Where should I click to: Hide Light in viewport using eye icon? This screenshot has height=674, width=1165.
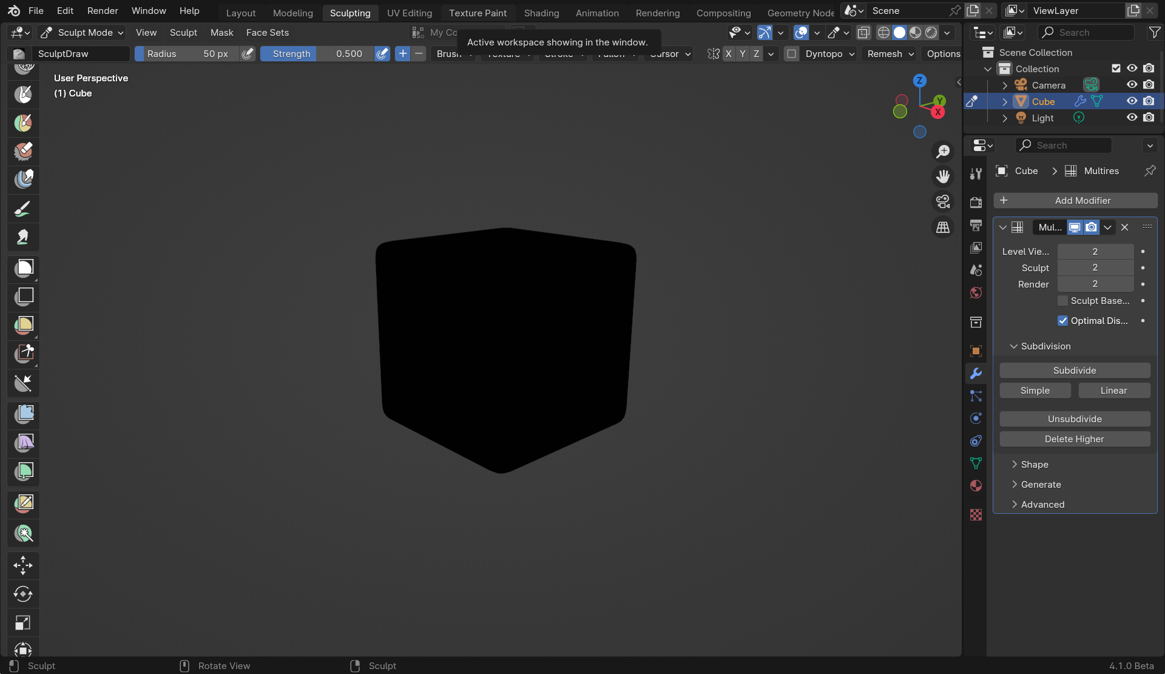(x=1132, y=118)
